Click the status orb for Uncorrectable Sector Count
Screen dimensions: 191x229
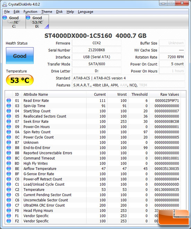[x=9, y=200]
